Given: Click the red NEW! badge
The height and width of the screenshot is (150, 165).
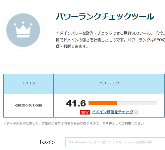Looking at the screenshot, I should (x=85, y=112).
